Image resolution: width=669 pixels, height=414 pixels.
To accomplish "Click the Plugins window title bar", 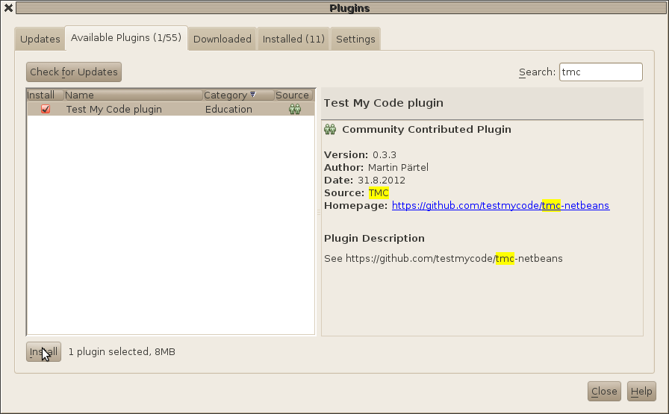I will coord(341,7).
